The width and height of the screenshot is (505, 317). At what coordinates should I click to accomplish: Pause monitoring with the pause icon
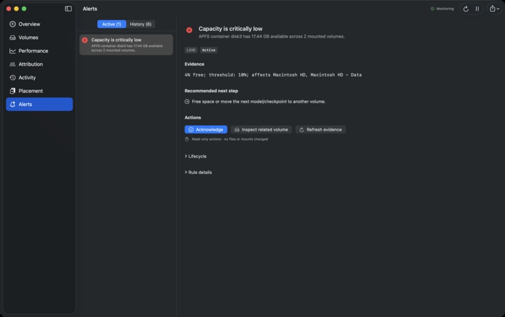click(x=477, y=9)
